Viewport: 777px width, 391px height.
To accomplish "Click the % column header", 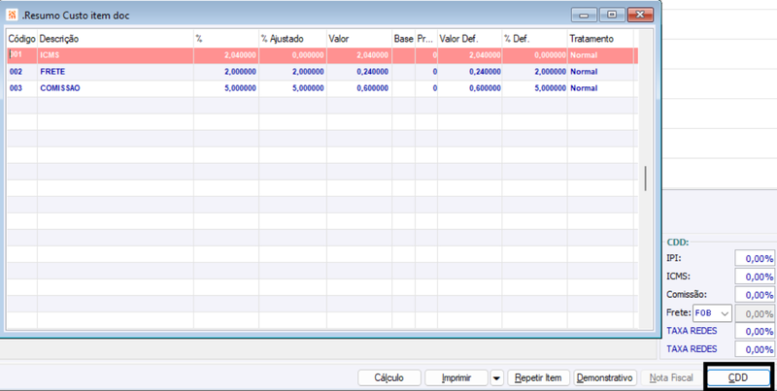I will (x=226, y=39).
